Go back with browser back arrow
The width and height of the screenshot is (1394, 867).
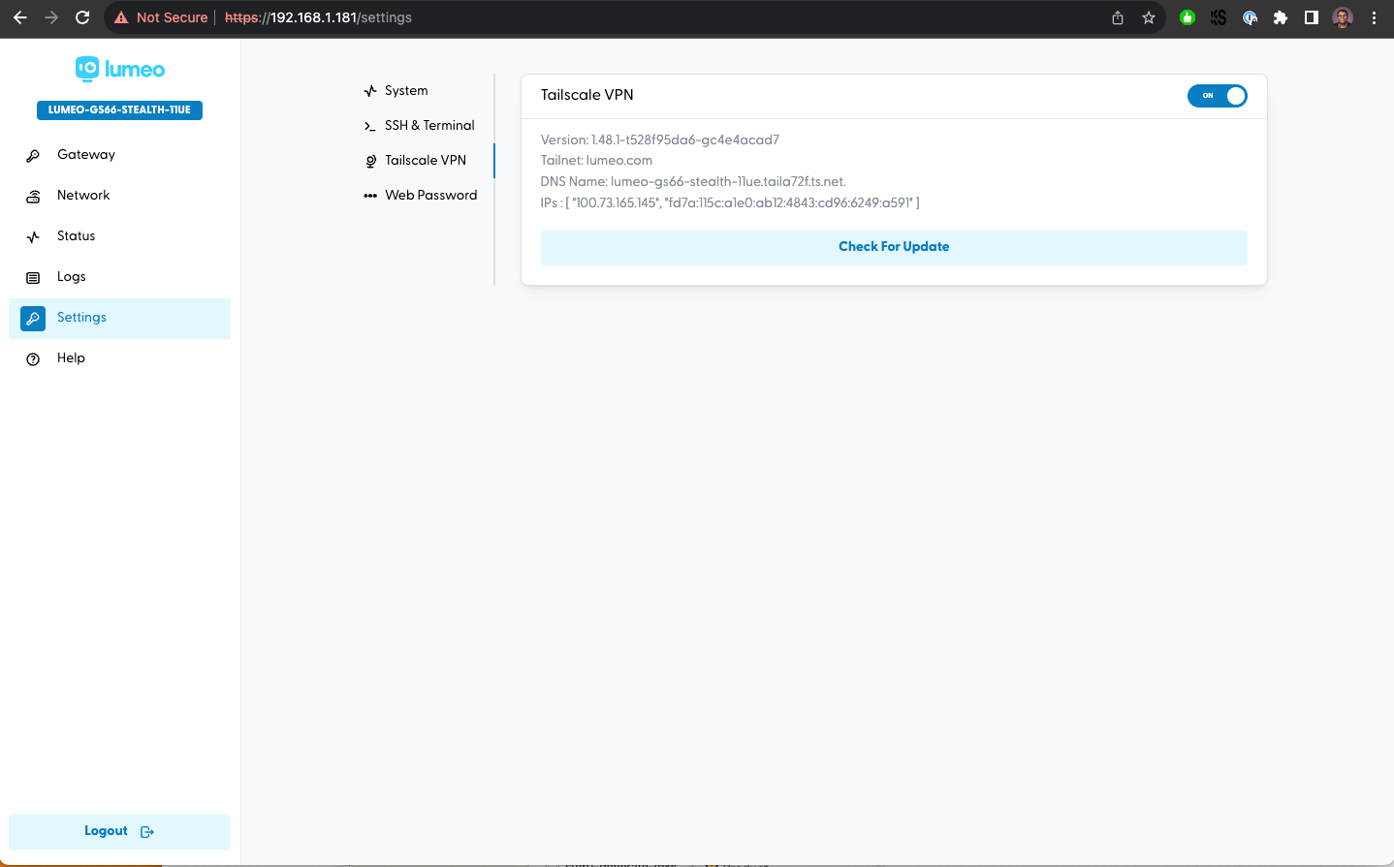click(x=20, y=17)
